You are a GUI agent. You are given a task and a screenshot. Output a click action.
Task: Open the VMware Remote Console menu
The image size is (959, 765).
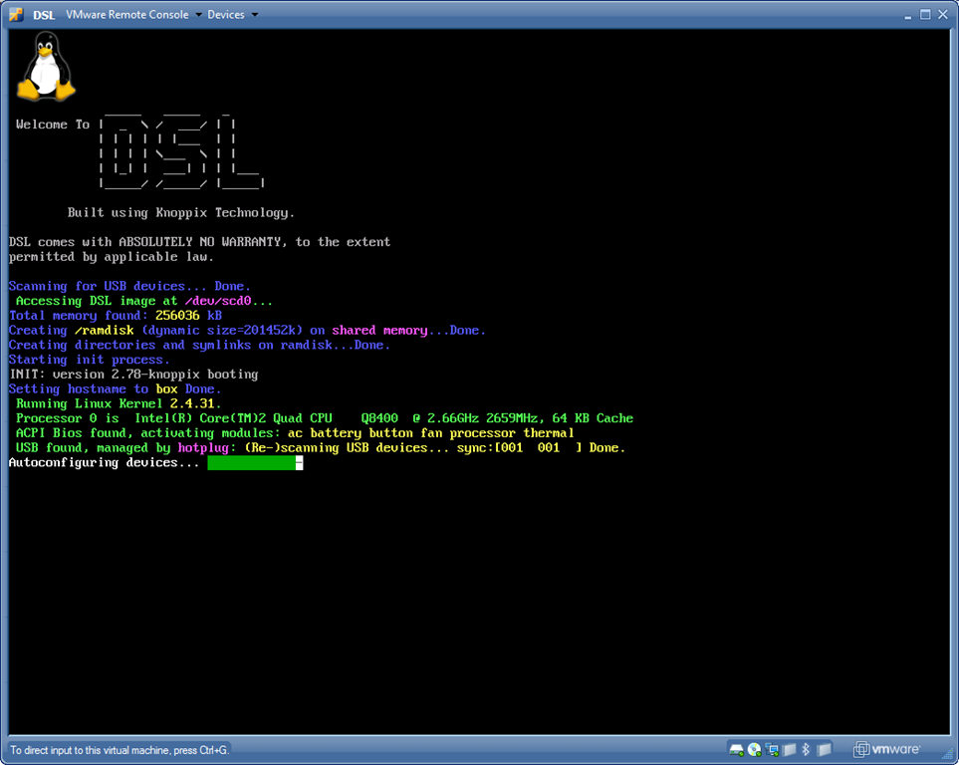pos(133,15)
